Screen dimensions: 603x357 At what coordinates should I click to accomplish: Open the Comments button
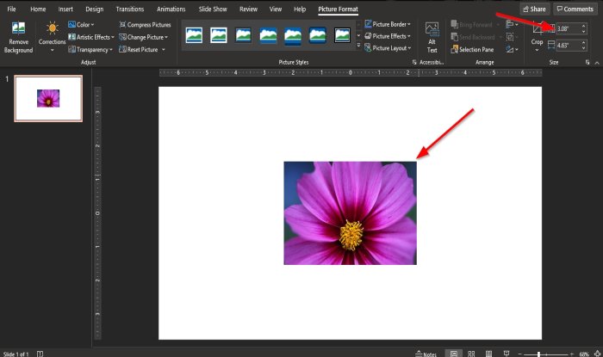pyautogui.click(x=575, y=9)
